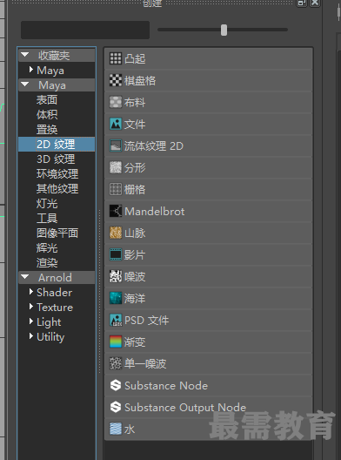341x460 pixels.
Task: Click the 影片 movie texture icon
Action: [x=116, y=254]
